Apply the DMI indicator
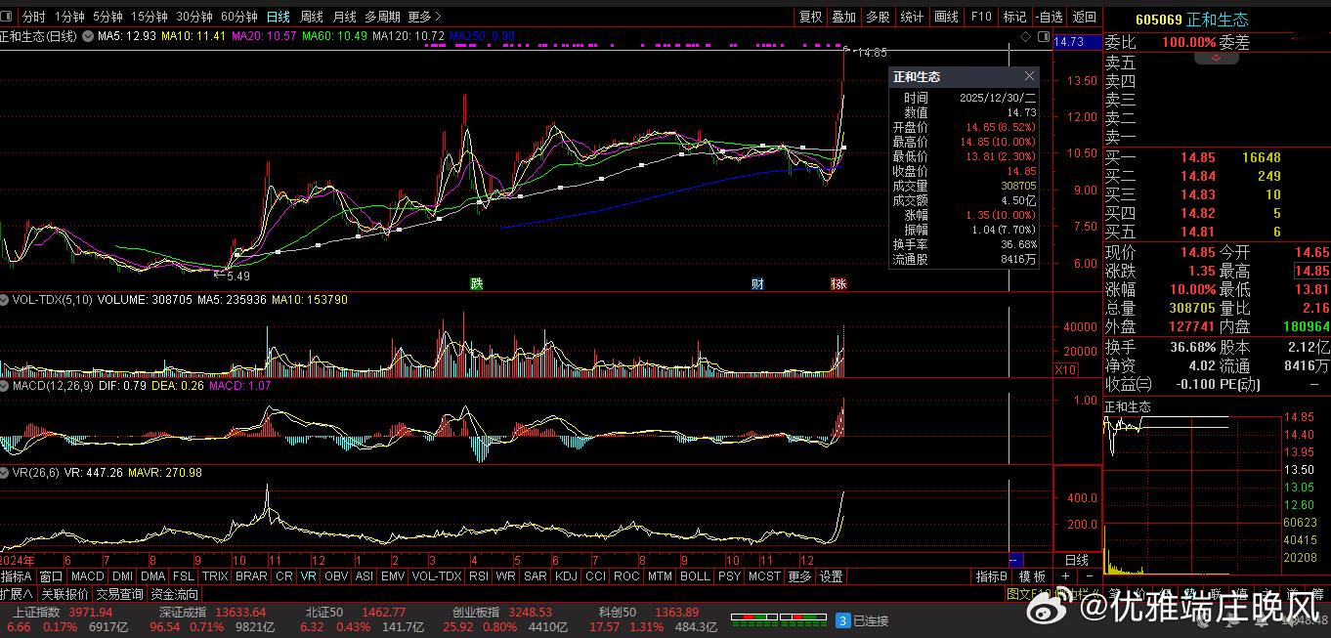This screenshot has height=638, width=1331. (x=123, y=576)
